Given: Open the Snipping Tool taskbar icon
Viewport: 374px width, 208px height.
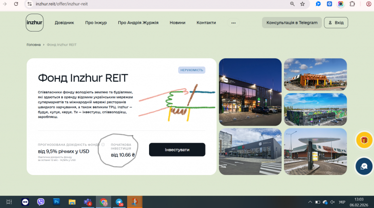Looking at the screenshot, I should coord(134,202).
